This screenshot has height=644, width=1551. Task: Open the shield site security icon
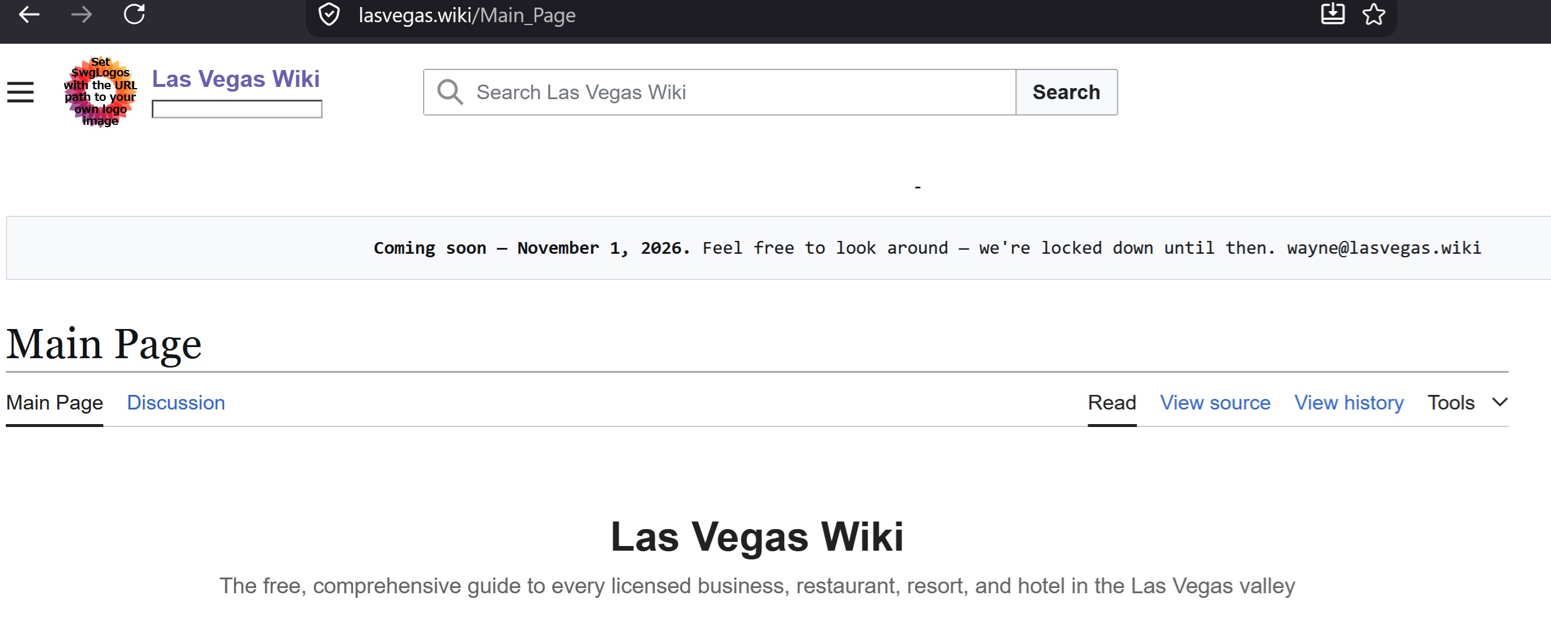click(329, 15)
